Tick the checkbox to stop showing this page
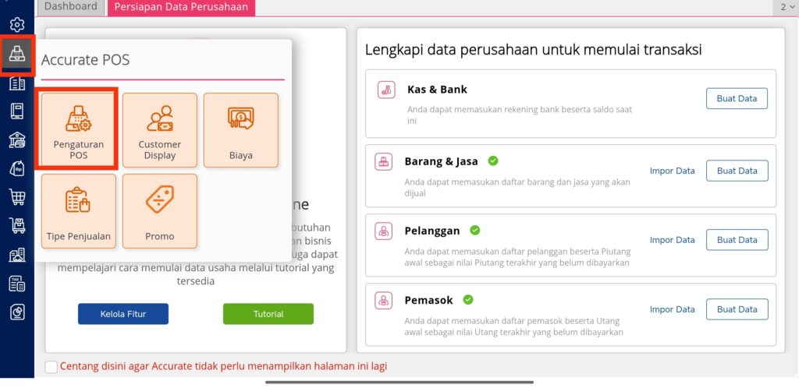Viewport: 799px width, 388px height. (51, 367)
